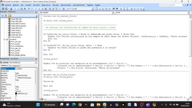192x108 pixels.
Task: Click View Object icon in Project panel
Action: pos(6,16)
